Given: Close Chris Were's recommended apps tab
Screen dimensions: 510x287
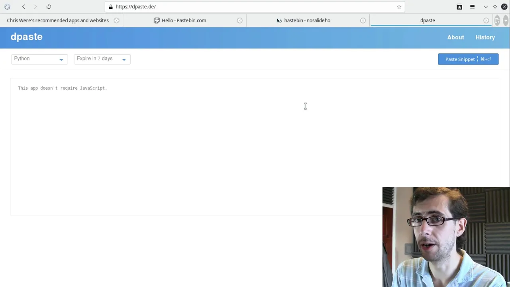Looking at the screenshot, I should (x=116, y=20).
